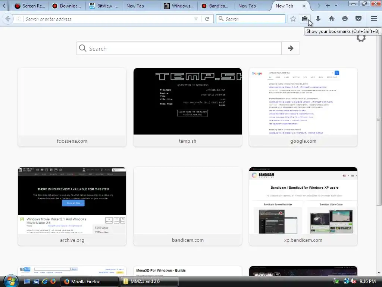382x287 pixels.
Task: List all tabs dropdown arrow
Action: click(336, 6)
